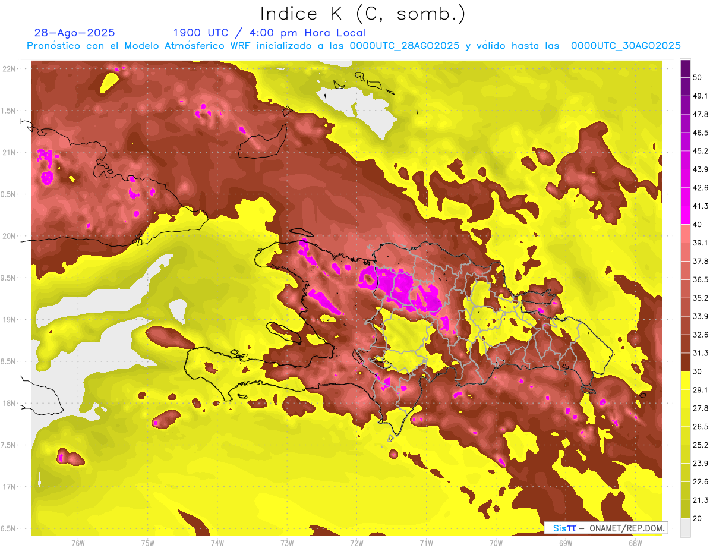Click the "70W" longitude label
The height and width of the screenshot is (551, 713).
[496, 543]
